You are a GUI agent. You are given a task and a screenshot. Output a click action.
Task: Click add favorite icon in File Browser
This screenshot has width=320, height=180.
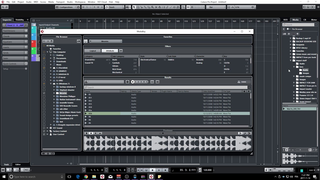pyautogui.click(x=78, y=41)
